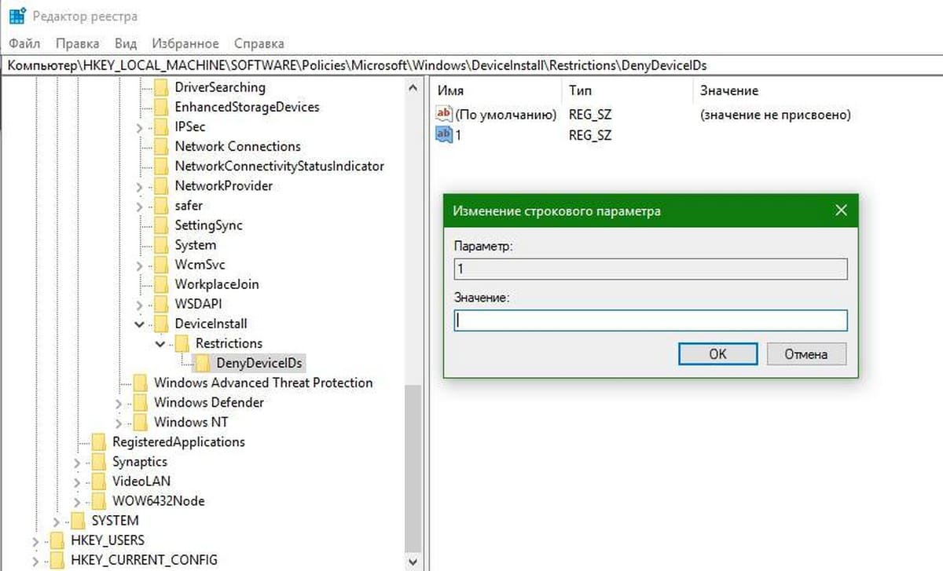
Task: Open the Вид menu
Action: tap(126, 43)
